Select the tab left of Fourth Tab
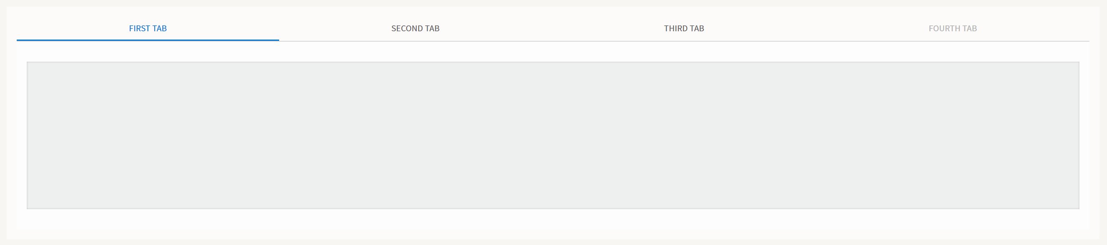Screen dimensions: 1107x245 click(684, 28)
